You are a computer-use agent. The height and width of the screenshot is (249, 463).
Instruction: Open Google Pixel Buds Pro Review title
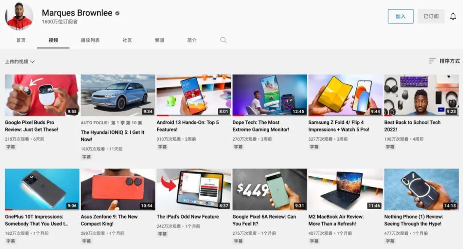coord(31,126)
